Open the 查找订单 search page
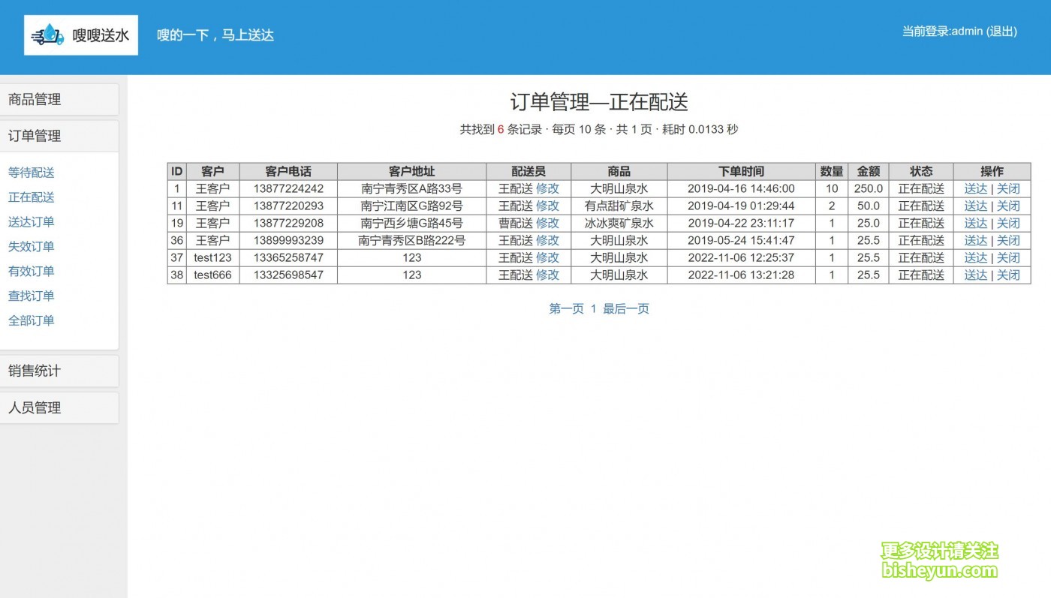Screen dimensions: 1051x598 [32, 296]
